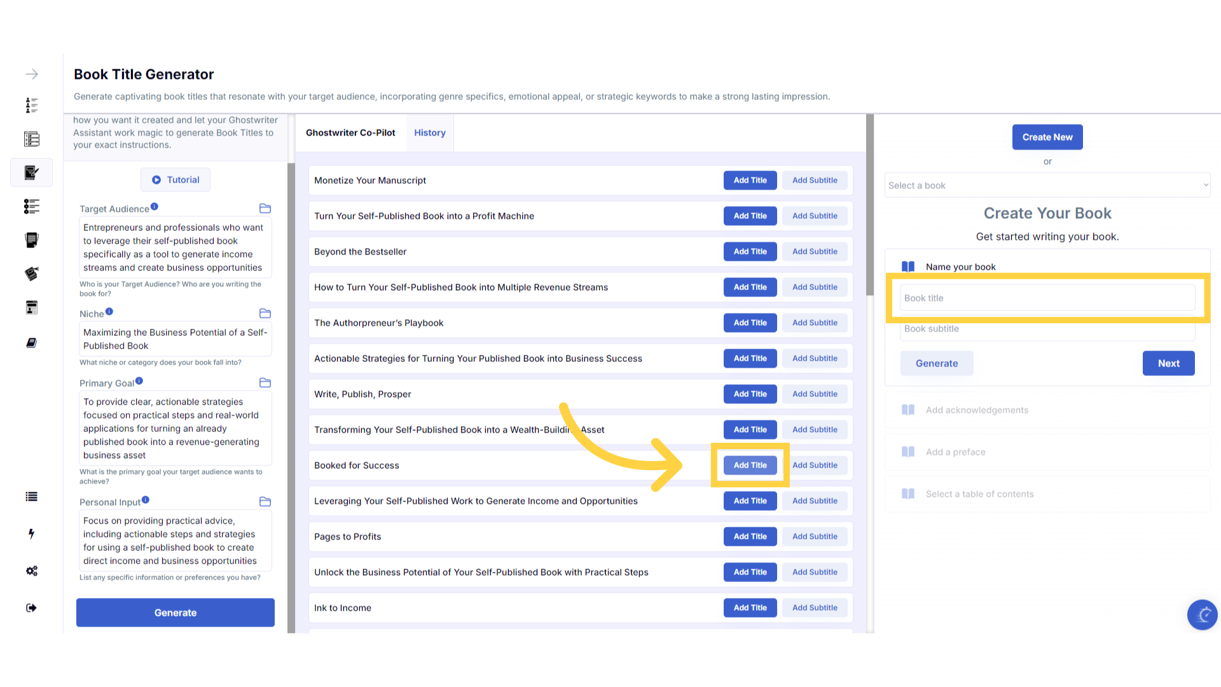Open the folder icon beside Personal Input
The height and width of the screenshot is (687, 1221).
(265, 502)
